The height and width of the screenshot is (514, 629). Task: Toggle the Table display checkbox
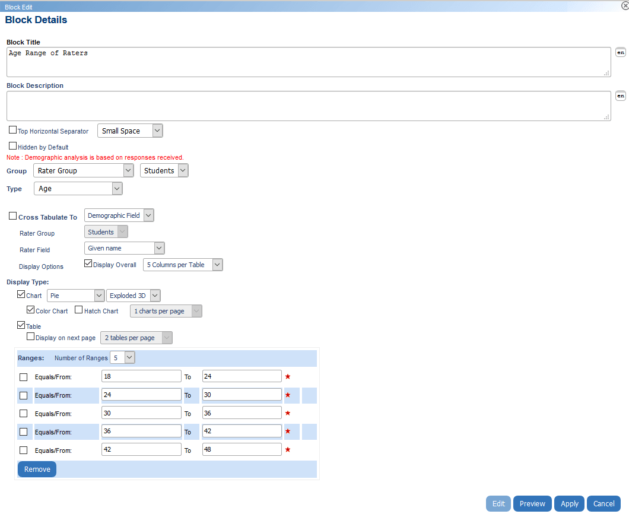pos(21,325)
